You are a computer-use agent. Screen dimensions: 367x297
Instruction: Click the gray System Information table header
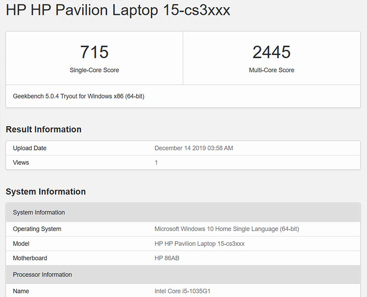click(x=183, y=212)
